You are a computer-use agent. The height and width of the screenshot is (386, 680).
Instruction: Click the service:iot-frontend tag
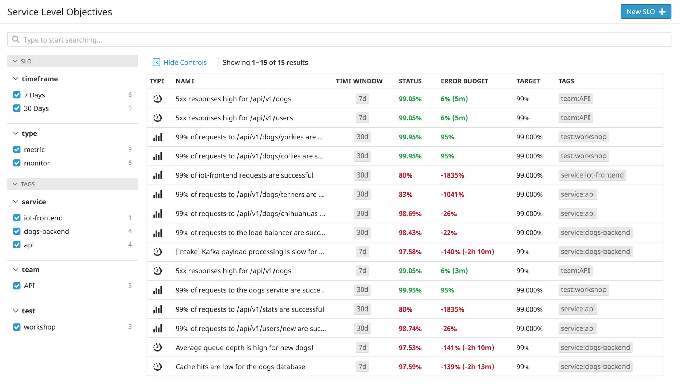point(592,175)
